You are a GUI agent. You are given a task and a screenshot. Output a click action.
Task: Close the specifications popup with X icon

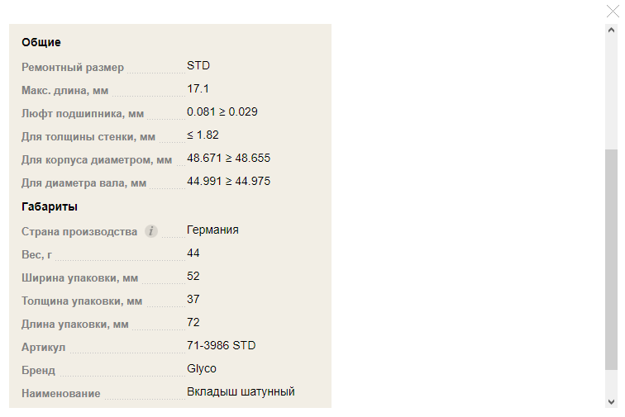(x=613, y=12)
